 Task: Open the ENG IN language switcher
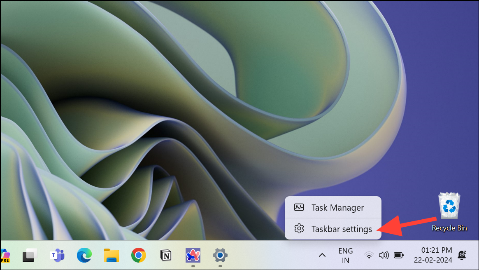click(x=345, y=256)
